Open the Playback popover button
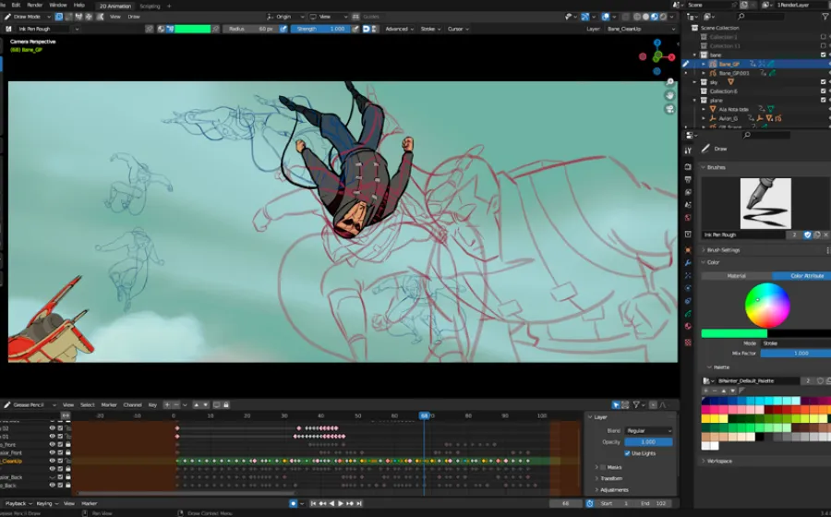 click(x=18, y=504)
